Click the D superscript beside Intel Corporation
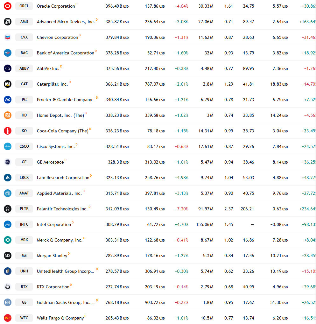The image size is (316, 324). coord(73,222)
